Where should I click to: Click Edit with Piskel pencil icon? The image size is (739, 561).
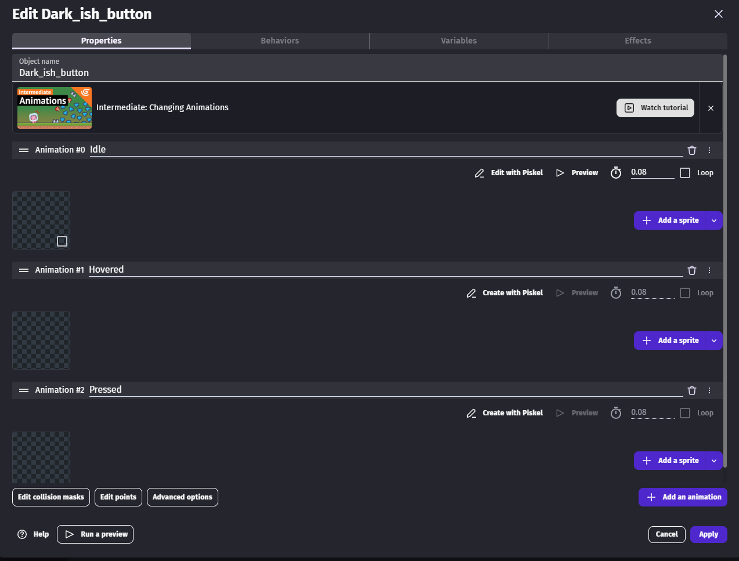click(x=480, y=173)
